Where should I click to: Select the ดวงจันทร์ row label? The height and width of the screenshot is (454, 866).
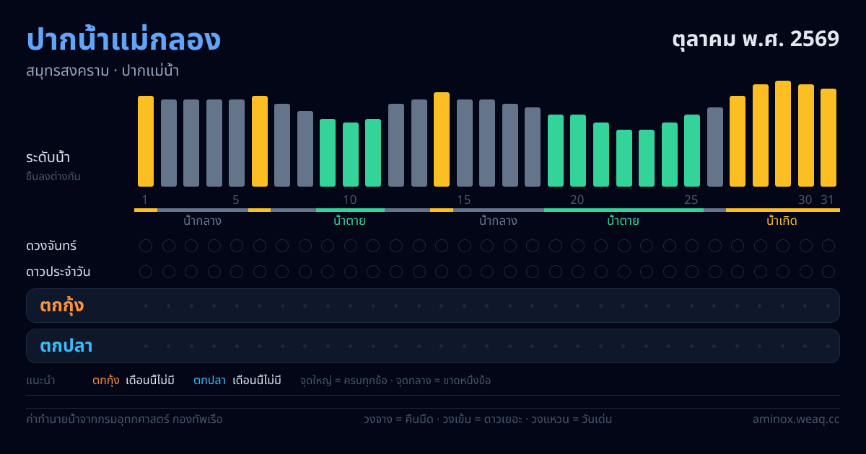[x=51, y=246]
